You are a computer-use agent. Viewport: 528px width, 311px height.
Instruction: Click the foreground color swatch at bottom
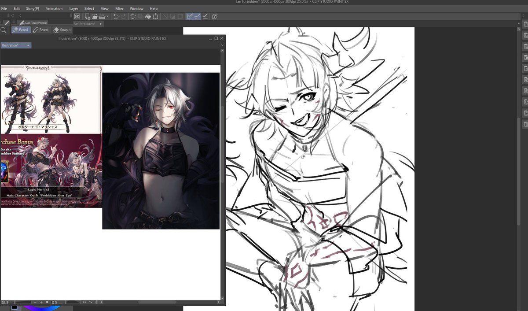pyautogui.click(x=15, y=307)
